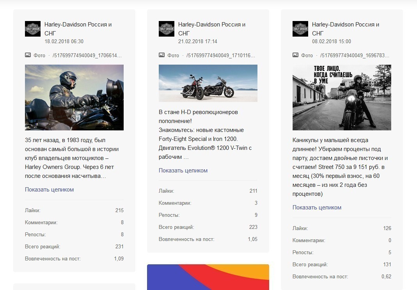The width and height of the screenshot is (417, 290).
Task: Click photo icon beside /517699774940049_1706614 link
Action: (x=28, y=55)
